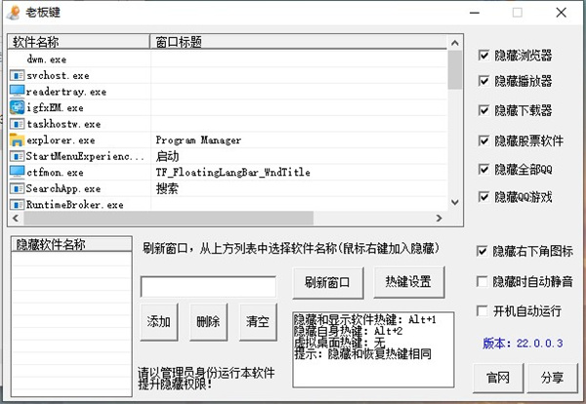Select the taskhostw.exe row icon
Viewport: 586px width, 404px height.
pos(17,124)
